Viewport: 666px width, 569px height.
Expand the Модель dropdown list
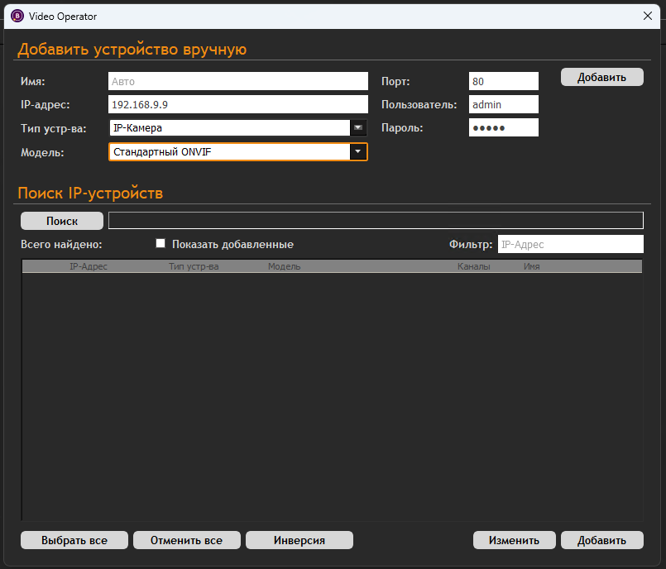pyautogui.click(x=357, y=151)
